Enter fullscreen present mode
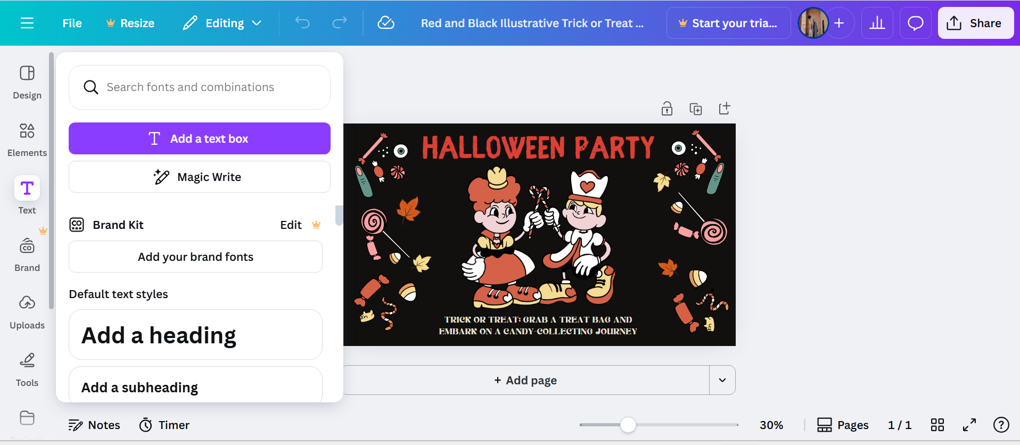Viewport: 1020px width, 445px height. [x=969, y=425]
